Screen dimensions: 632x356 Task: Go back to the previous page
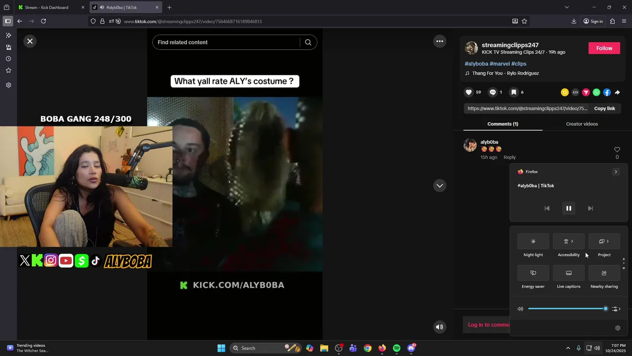(x=20, y=21)
